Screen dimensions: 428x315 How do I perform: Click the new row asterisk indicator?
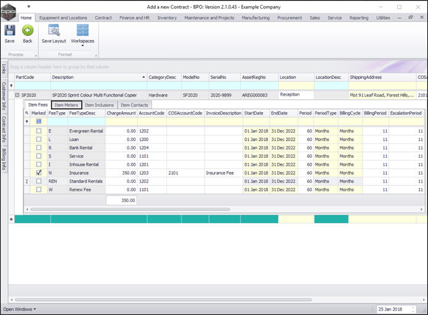(11, 219)
